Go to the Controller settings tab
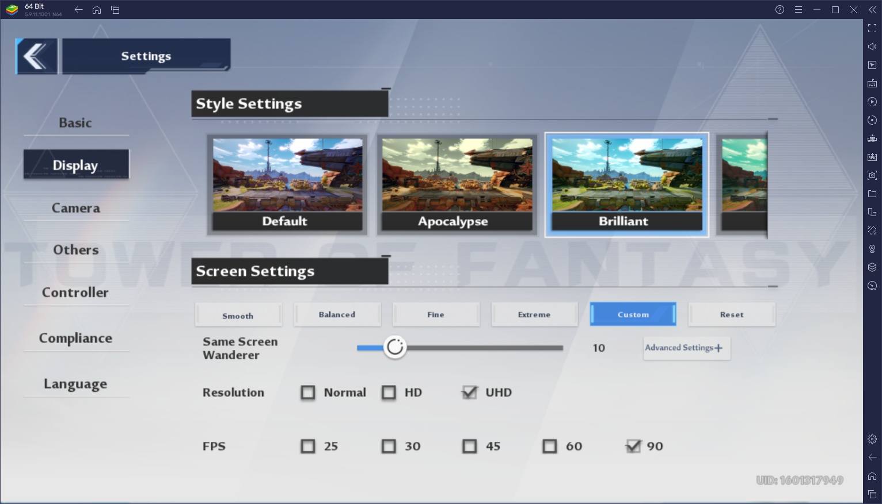The height and width of the screenshot is (504, 882). tap(75, 293)
